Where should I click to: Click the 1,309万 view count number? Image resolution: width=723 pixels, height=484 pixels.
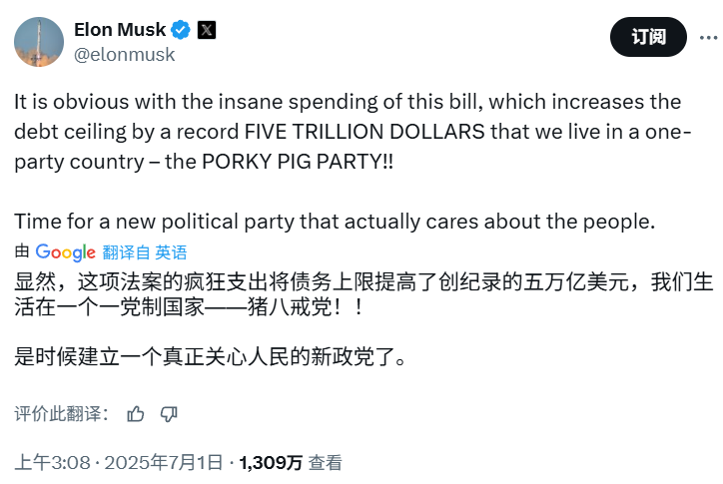click(270, 463)
